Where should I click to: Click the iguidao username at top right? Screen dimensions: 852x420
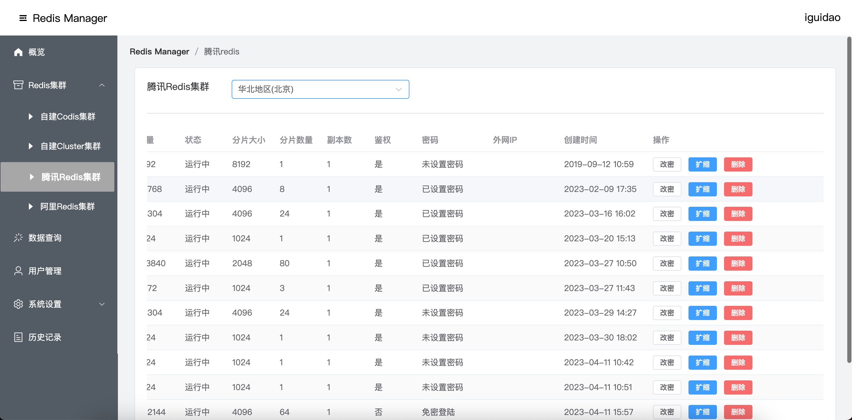(x=822, y=17)
